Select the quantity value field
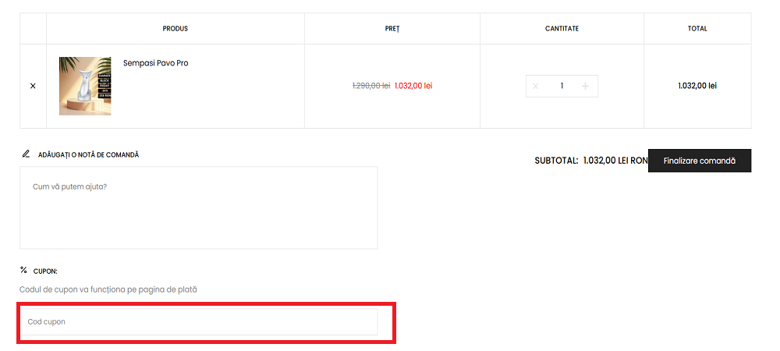Viewport: 780px width, 351px height. point(561,86)
